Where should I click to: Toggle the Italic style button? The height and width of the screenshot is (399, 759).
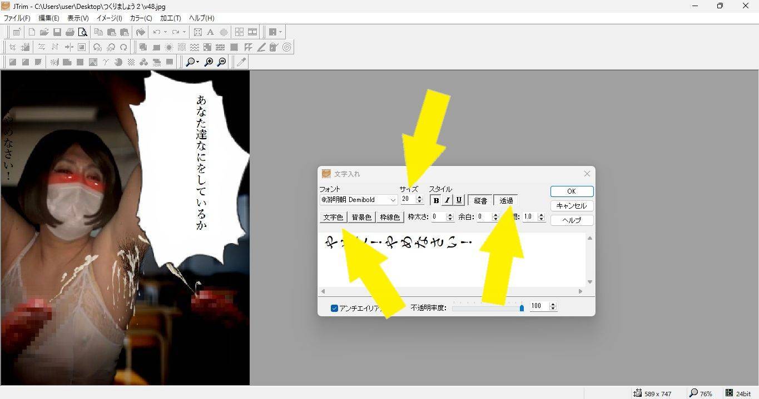(447, 200)
